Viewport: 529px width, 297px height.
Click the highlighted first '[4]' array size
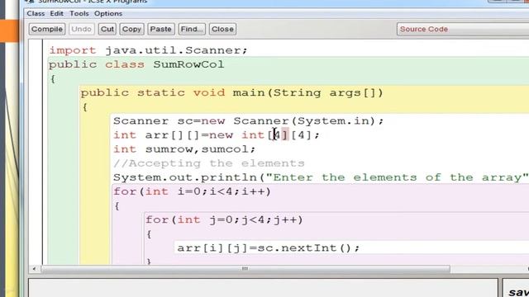pos(278,135)
